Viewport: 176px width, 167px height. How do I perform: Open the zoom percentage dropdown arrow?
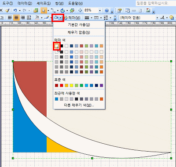coord(100,11)
